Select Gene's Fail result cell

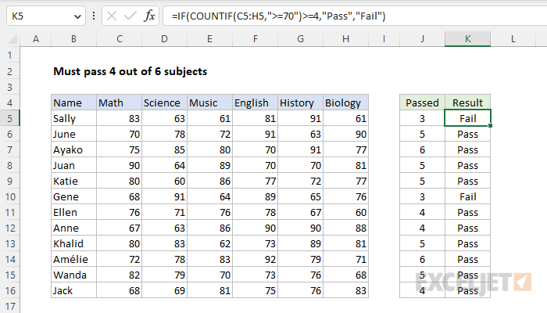click(x=468, y=196)
